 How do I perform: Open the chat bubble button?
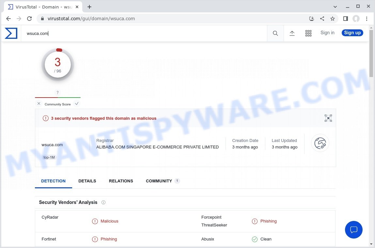pyautogui.click(x=354, y=230)
